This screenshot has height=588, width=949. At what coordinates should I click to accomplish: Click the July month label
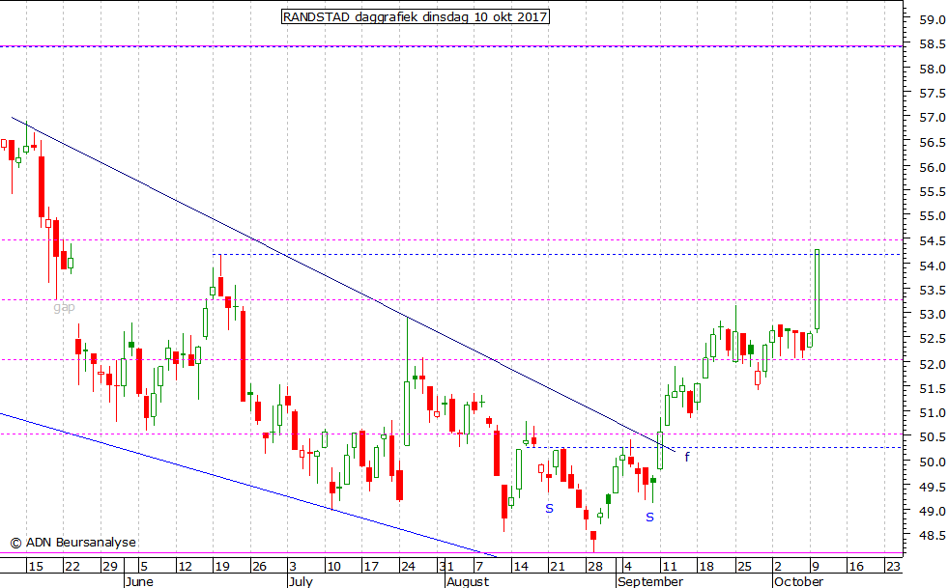(x=301, y=581)
